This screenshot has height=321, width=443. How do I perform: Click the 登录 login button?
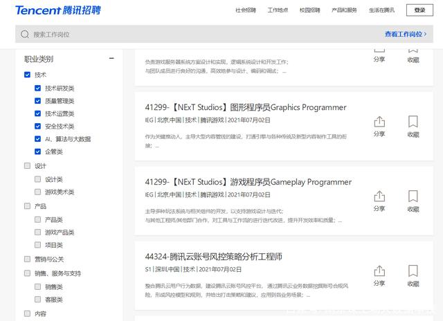(x=419, y=10)
